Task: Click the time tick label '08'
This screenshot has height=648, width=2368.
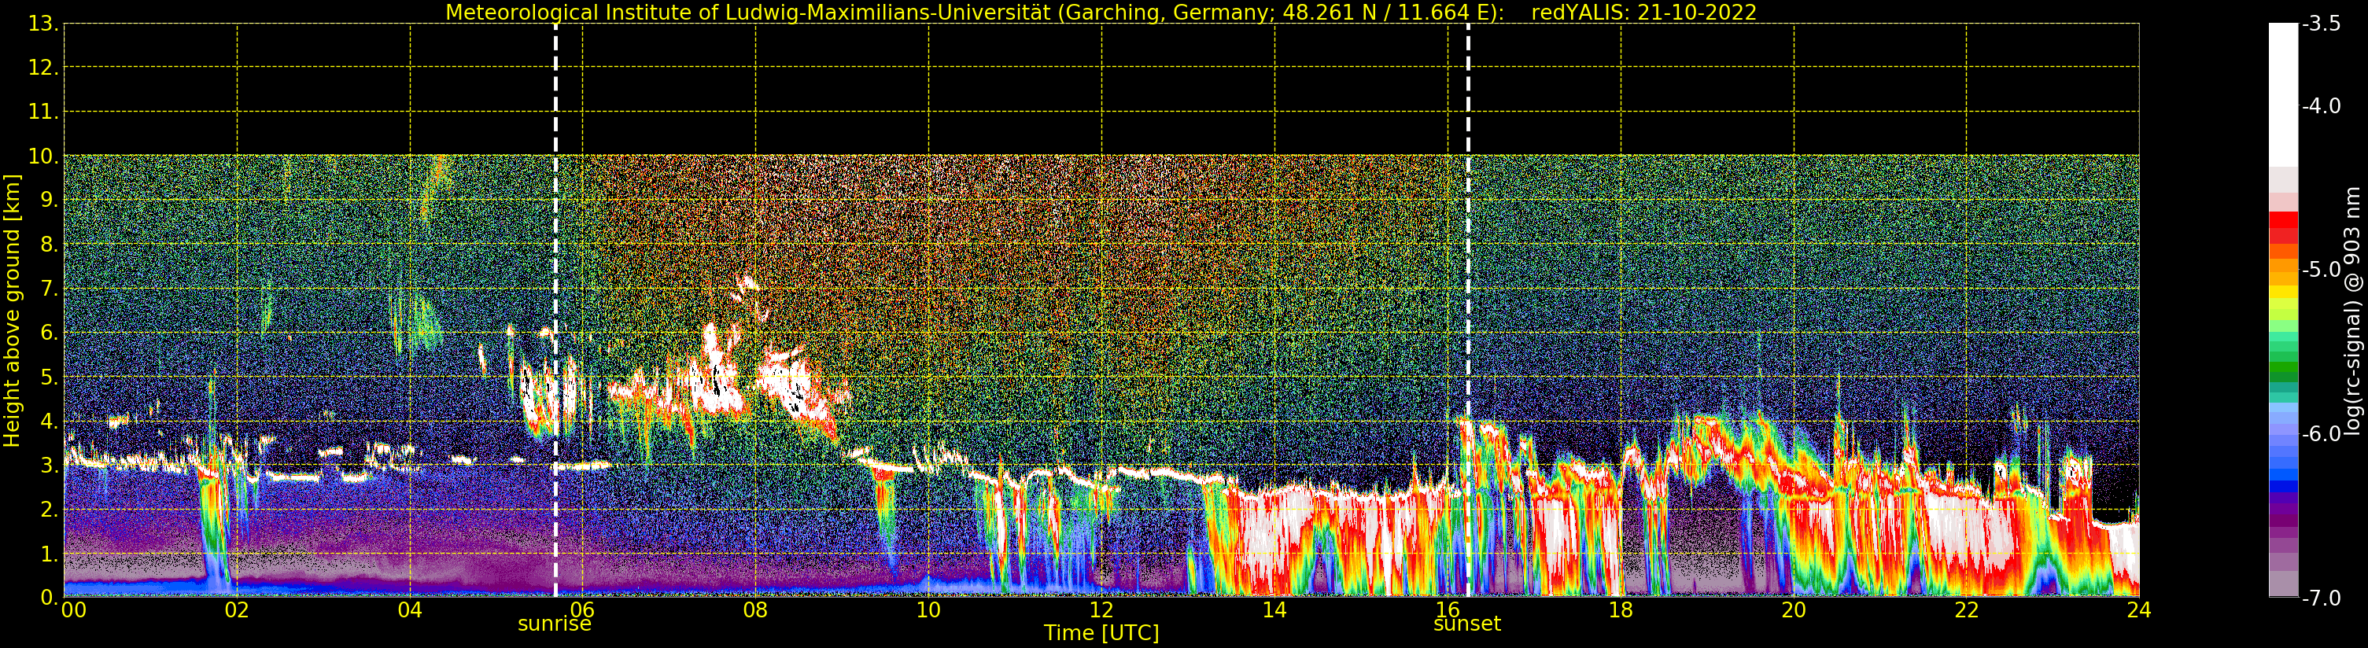Action: pos(755,610)
